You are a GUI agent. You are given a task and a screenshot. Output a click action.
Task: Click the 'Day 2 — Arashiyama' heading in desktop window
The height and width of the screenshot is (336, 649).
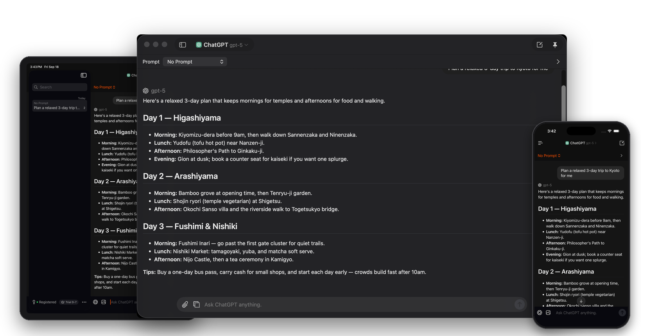[x=180, y=176]
